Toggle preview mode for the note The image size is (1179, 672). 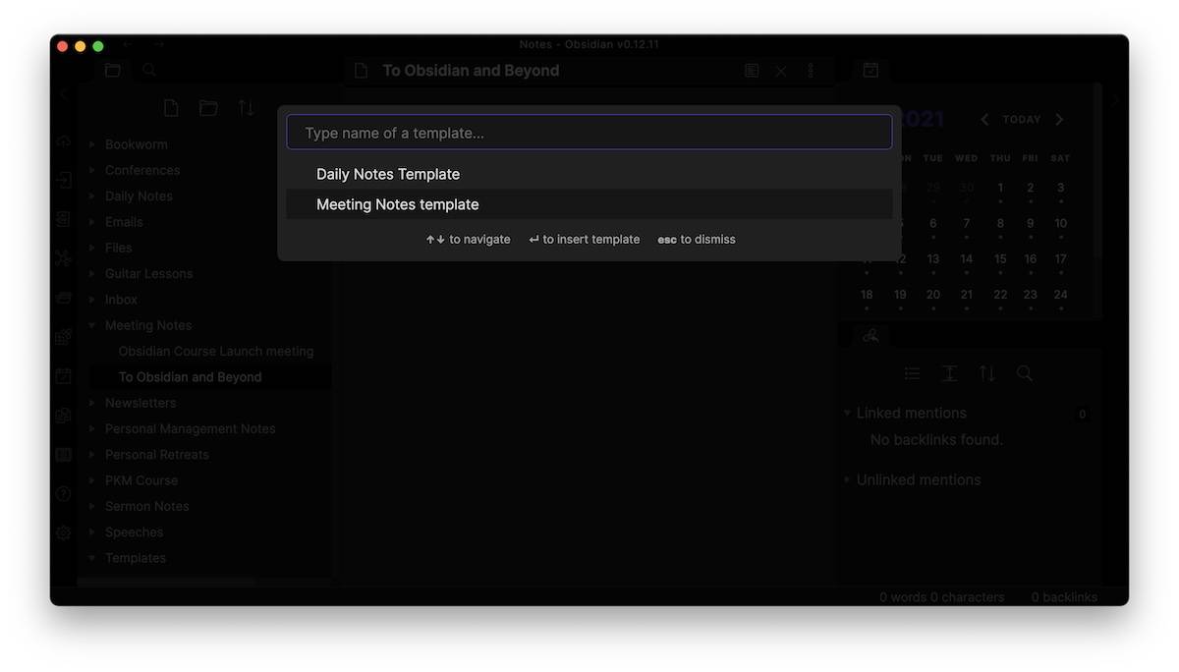pyautogui.click(x=752, y=71)
